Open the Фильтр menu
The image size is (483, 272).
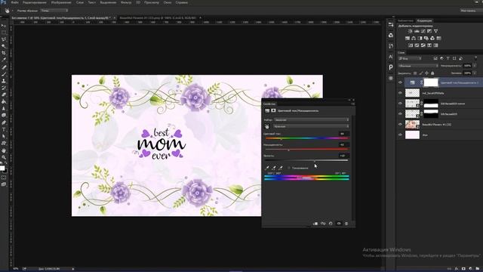(126, 2)
